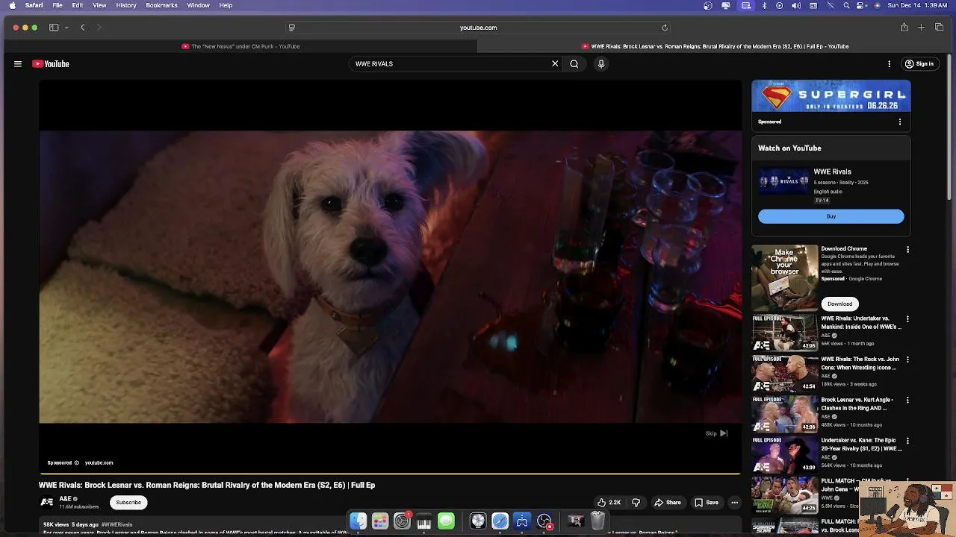
Task: Open Messages from the Dock
Action: 446,521
